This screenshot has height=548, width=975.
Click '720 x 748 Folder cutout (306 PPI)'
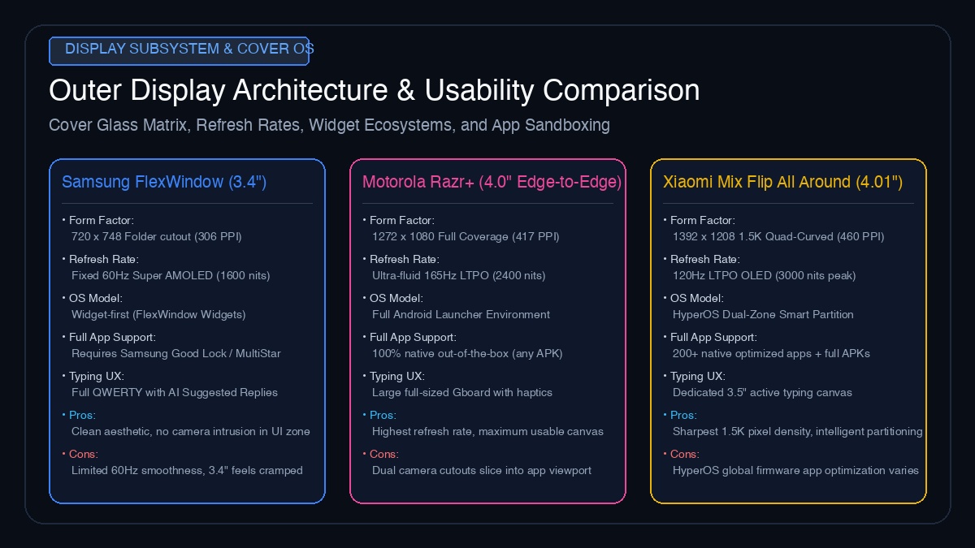157,236
